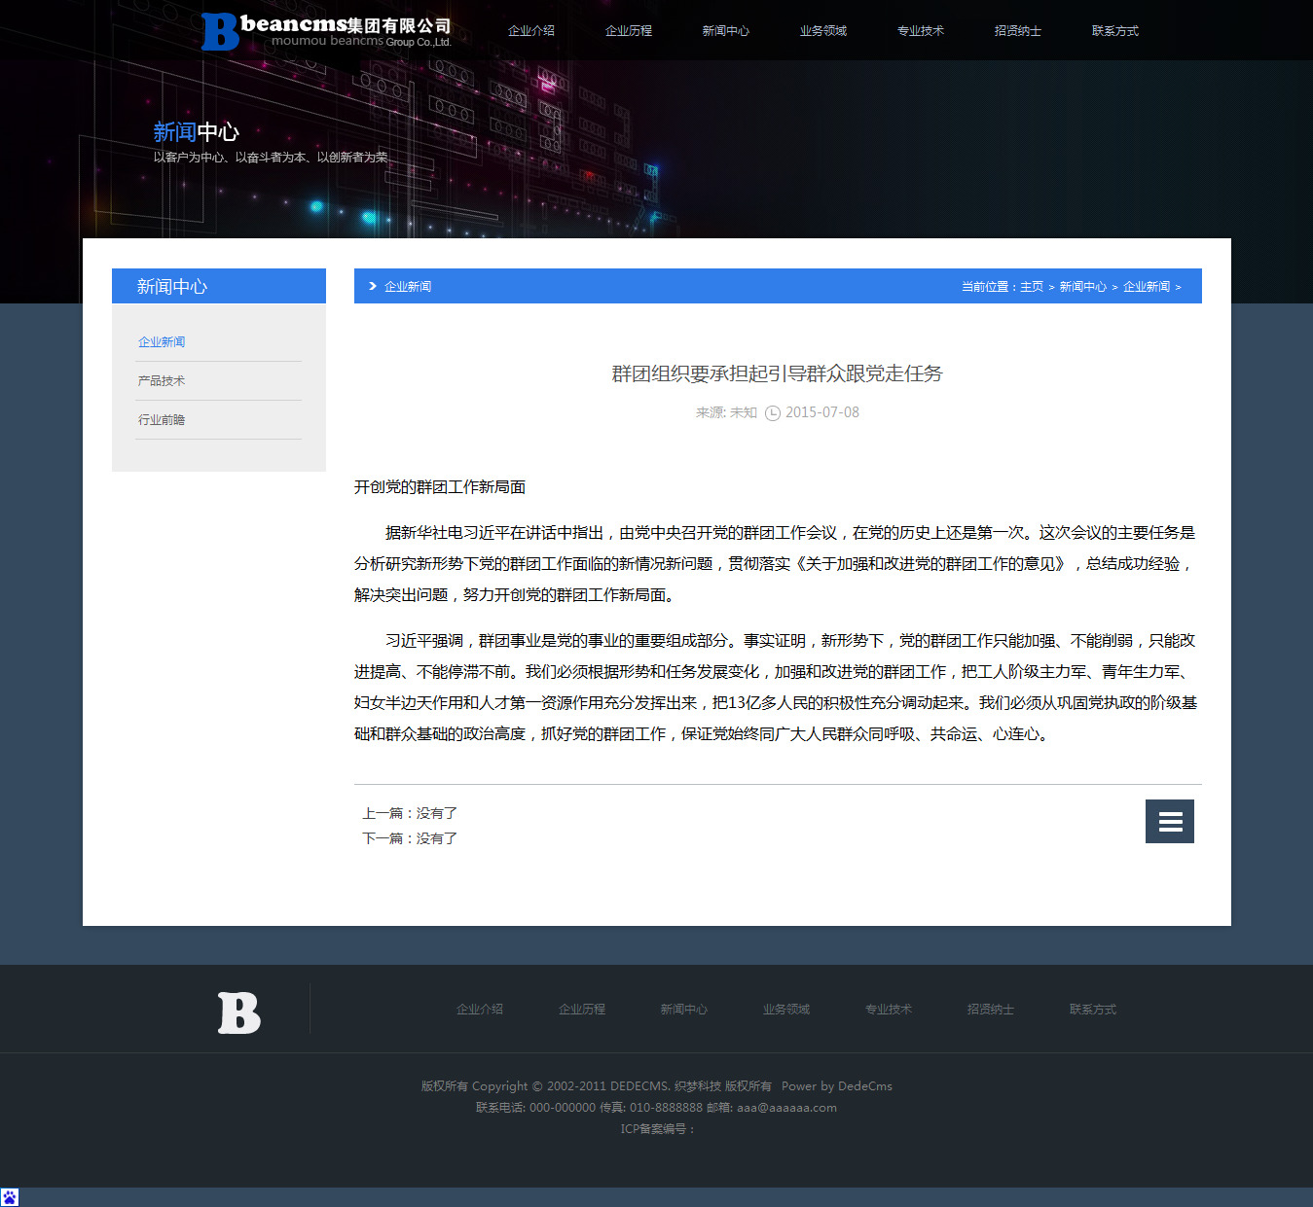This screenshot has width=1313, height=1207.
Task: Click 招贤纳士 link in the footer
Action: 991,1010
